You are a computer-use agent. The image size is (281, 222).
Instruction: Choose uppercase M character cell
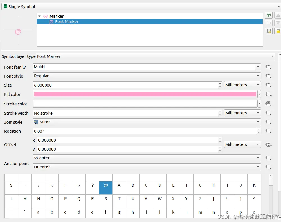coord(25,201)
